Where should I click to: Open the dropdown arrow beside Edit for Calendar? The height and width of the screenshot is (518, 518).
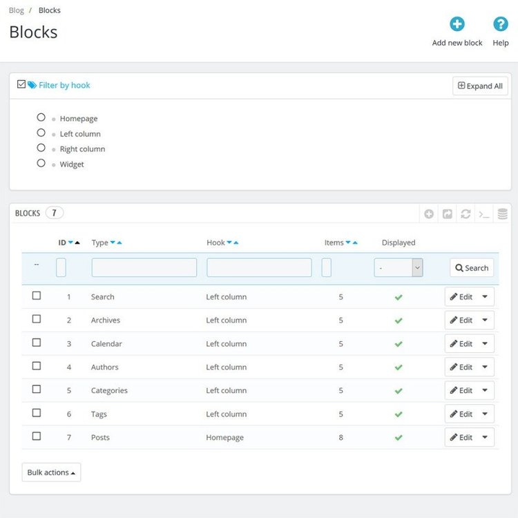coord(484,343)
